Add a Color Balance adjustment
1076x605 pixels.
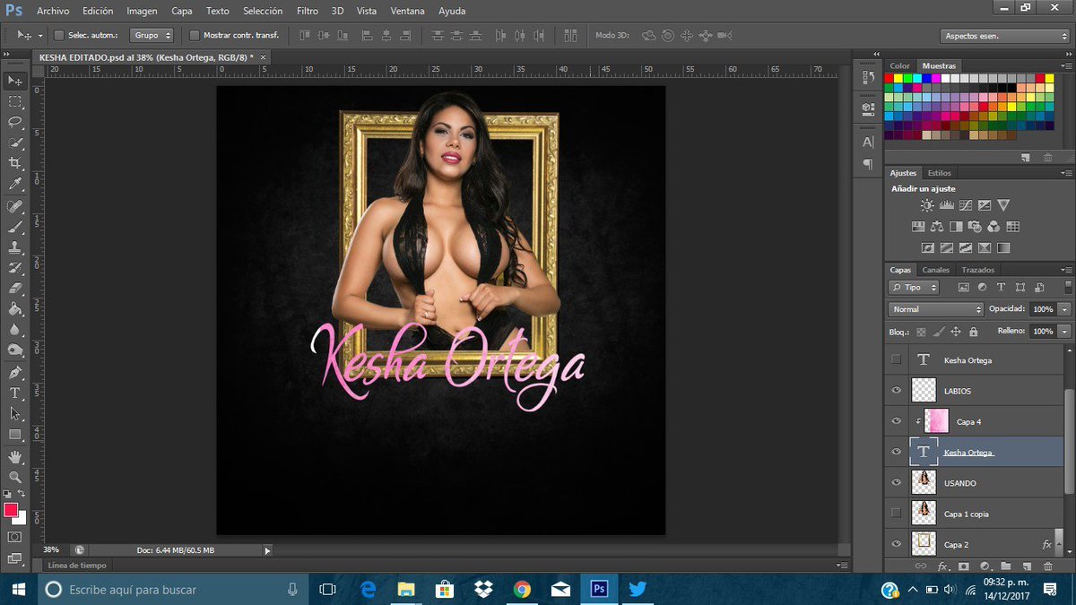tap(937, 227)
